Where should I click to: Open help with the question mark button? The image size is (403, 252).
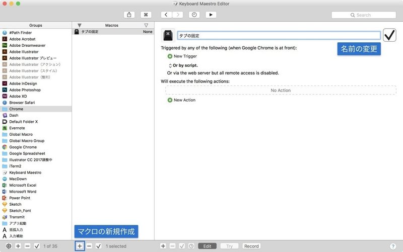coord(393,246)
